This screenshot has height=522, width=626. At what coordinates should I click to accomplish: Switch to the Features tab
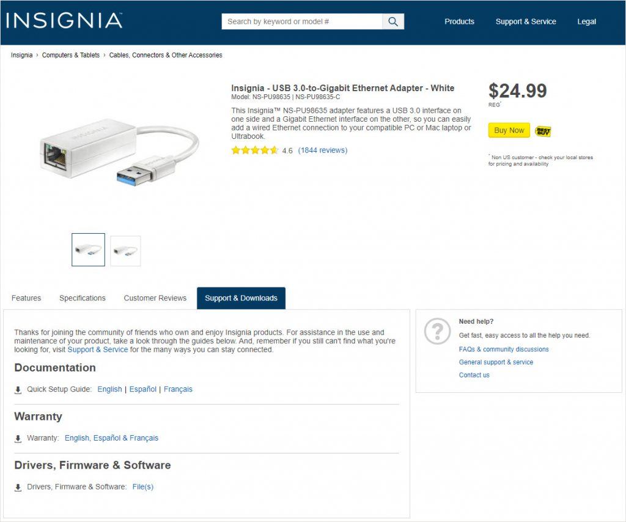click(26, 298)
